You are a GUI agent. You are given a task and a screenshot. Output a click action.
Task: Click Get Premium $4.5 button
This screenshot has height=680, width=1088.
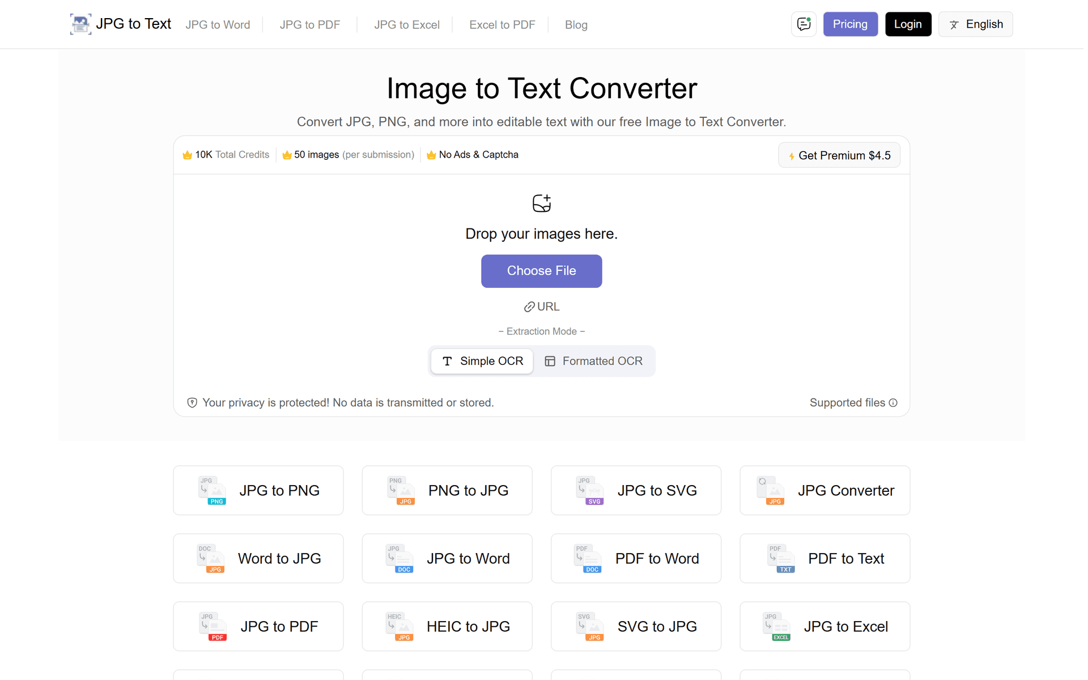[839, 155]
